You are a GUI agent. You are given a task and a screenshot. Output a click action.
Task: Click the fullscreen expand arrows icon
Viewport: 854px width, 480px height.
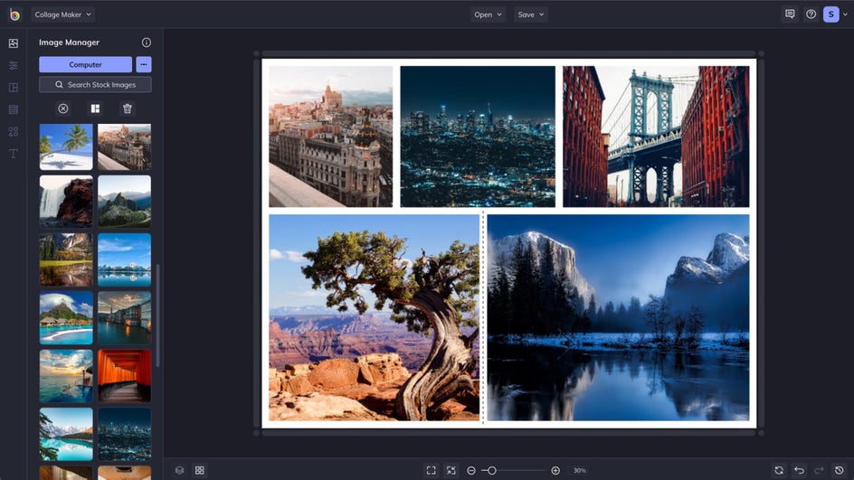pyautogui.click(x=451, y=470)
